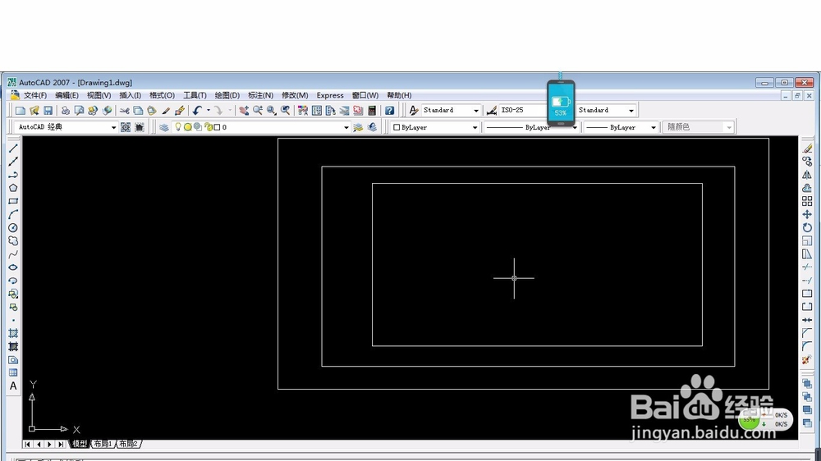Activate the Pan realtime tool
Image resolution: width=821 pixels, height=461 pixels.
click(x=244, y=111)
